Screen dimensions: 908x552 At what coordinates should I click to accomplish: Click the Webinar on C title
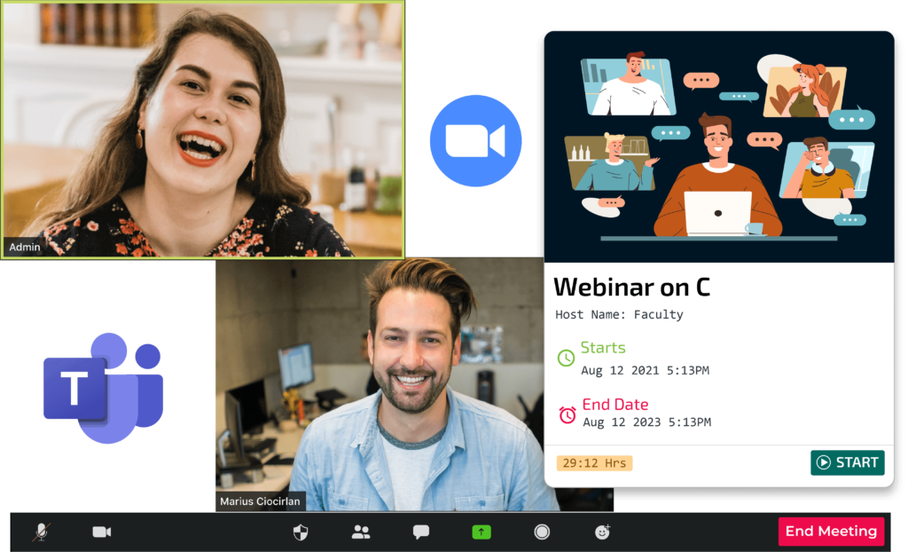[x=631, y=287]
